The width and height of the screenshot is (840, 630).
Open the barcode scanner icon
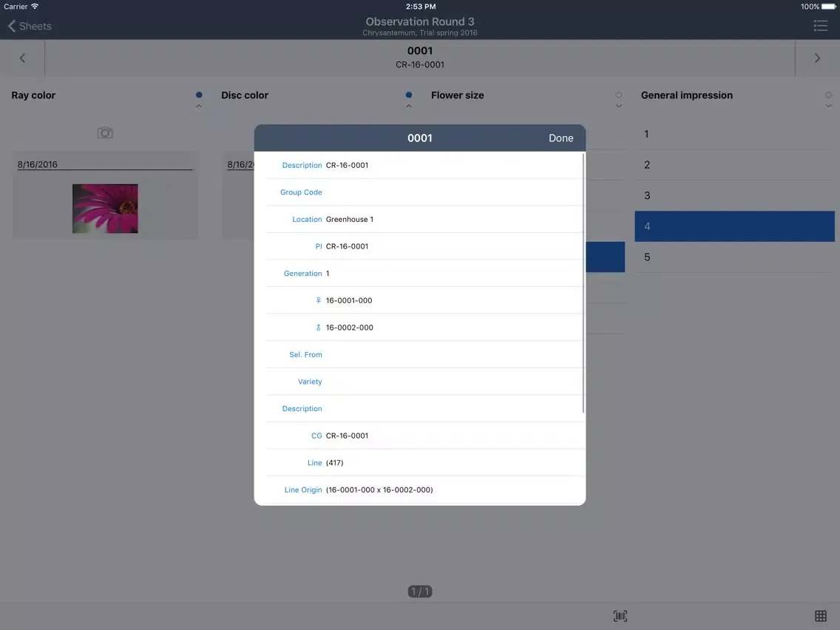620,616
